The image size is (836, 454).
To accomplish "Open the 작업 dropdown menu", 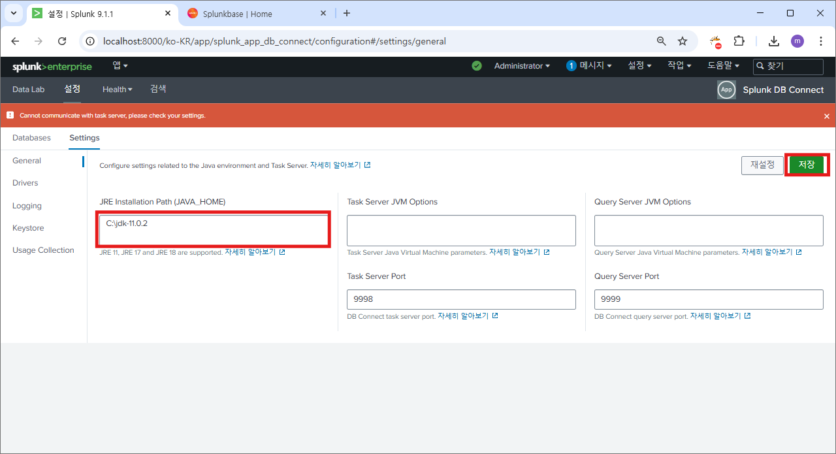I will [679, 66].
